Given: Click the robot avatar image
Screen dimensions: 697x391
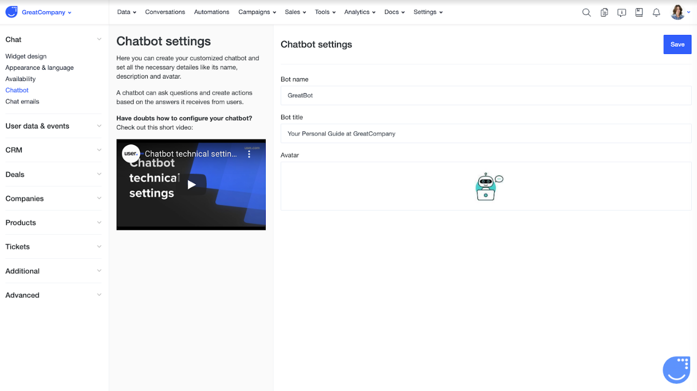Looking at the screenshot, I should click(488, 187).
